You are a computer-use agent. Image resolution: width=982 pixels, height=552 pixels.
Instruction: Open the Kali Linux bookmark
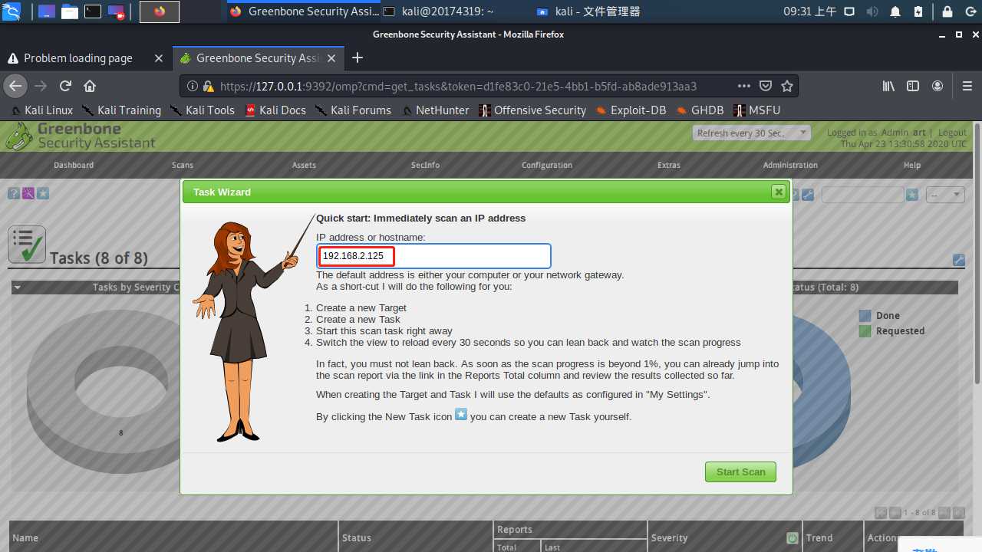pos(42,110)
